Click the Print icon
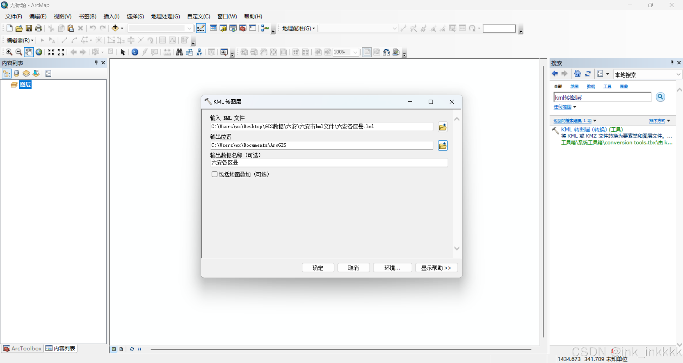683x363 pixels. [x=39, y=28]
